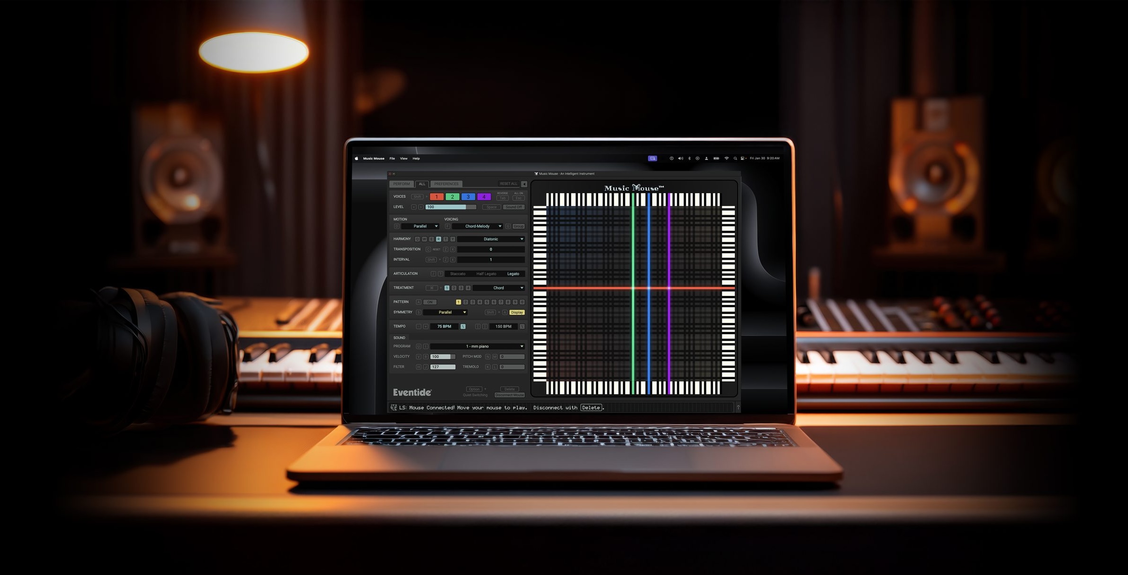
Task: Click the Disconnect Mouse button
Action: click(x=509, y=395)
